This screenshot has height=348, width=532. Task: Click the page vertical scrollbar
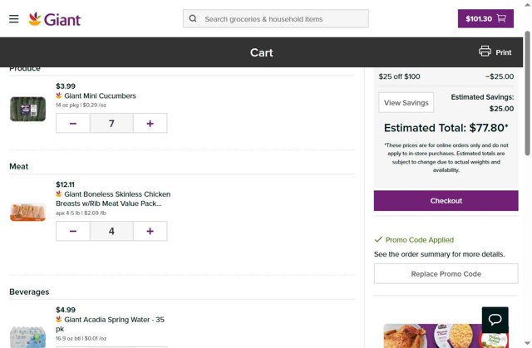pyautogui.click(x=527, y=93)
